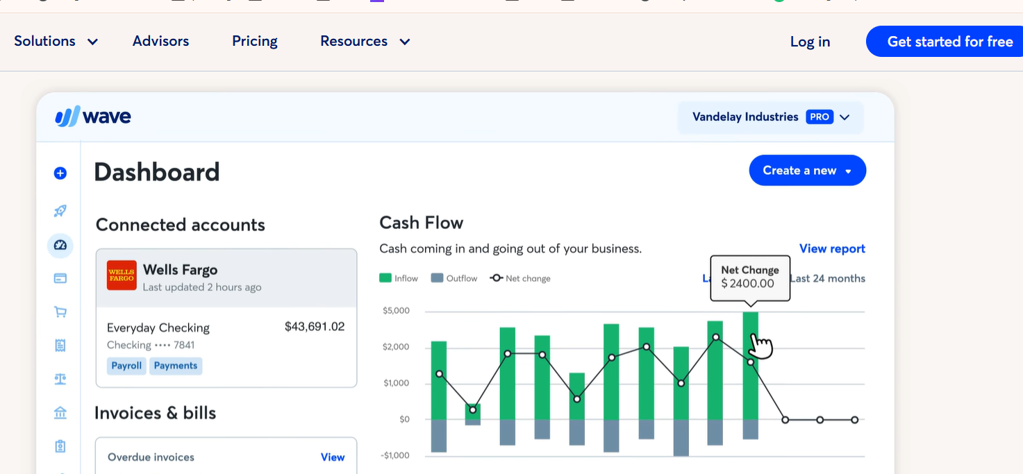Screen dimensions: 1023x474
Task: Open the Vandelay Industries business dropdown
Action: (x=771, y=117)
